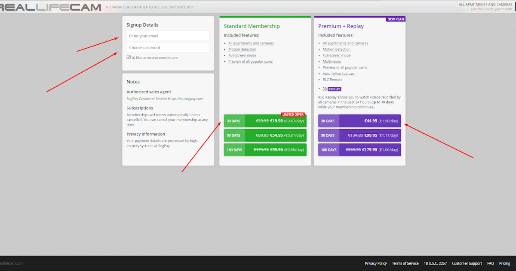Select Premium 90 days €99.95 plan

pyautogui.click(x=359, y=135)
